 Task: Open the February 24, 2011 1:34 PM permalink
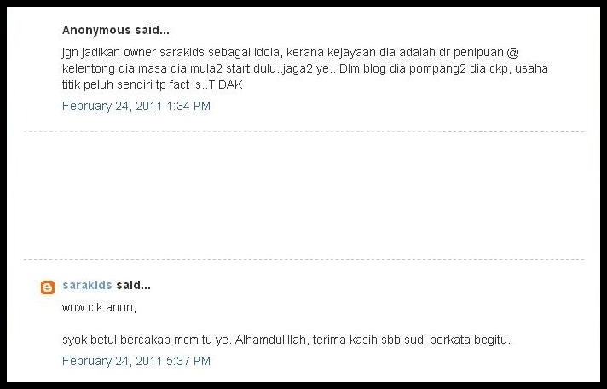click(x=136, y=106)
